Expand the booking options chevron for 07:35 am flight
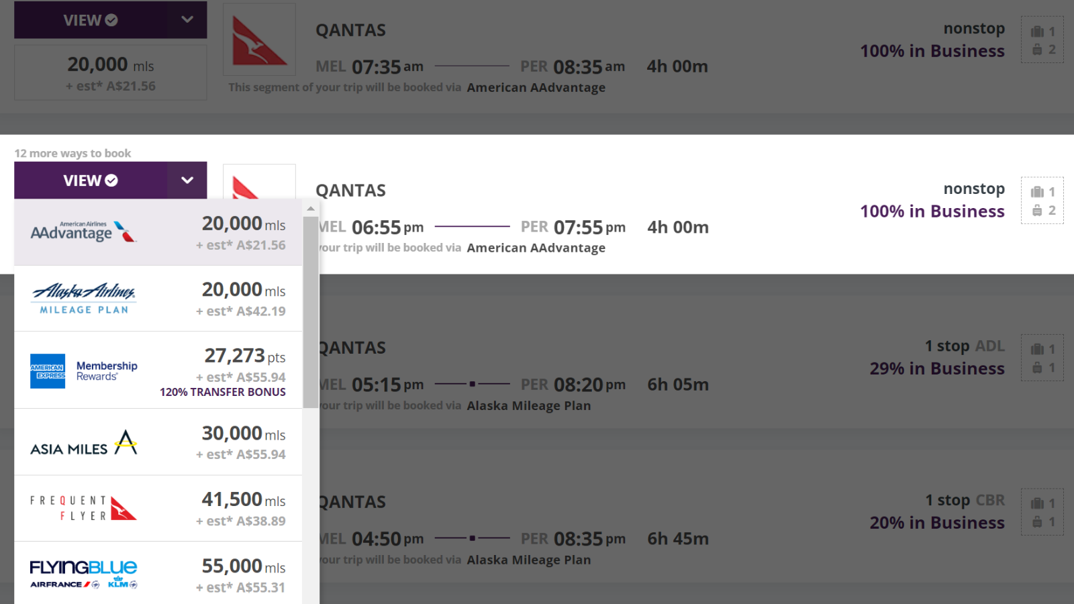Image resolution: width=1074 pixels, height=604 pixels. [187, 19]
